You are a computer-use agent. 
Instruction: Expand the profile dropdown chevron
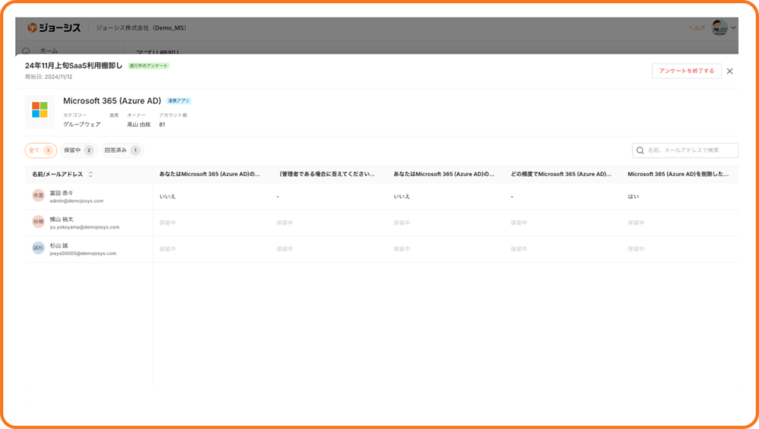[x=733, y=28]
